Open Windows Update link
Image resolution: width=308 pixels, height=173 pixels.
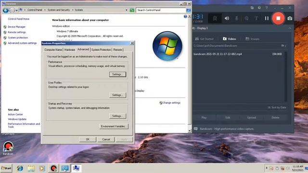17,119
